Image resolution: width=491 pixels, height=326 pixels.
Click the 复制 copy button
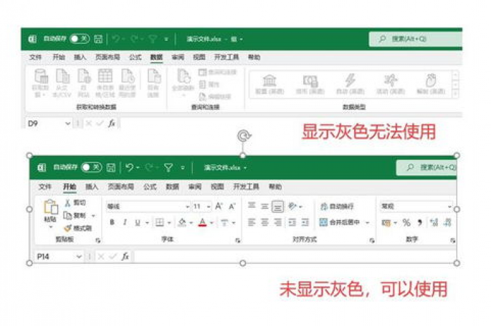75,215
